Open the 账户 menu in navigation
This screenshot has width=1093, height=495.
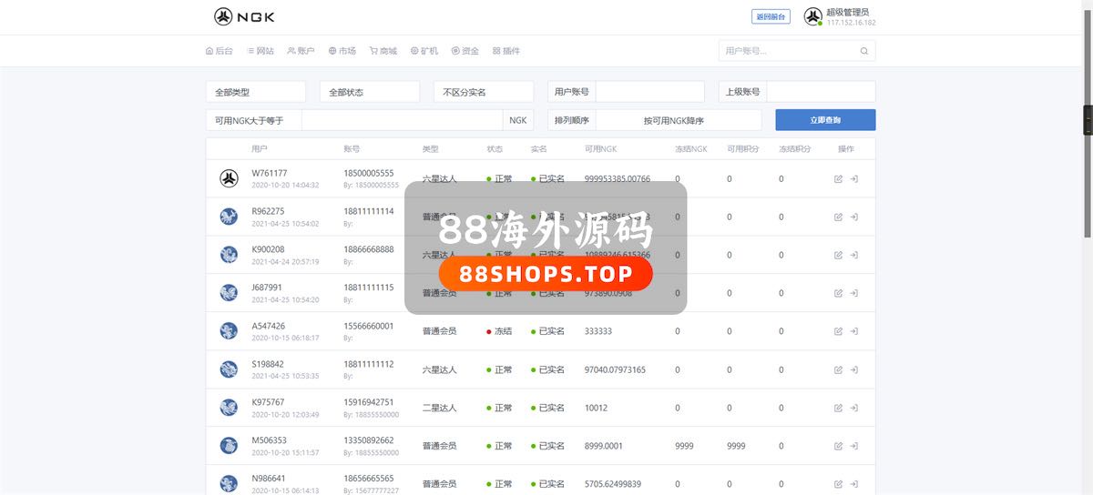[301, 51]
